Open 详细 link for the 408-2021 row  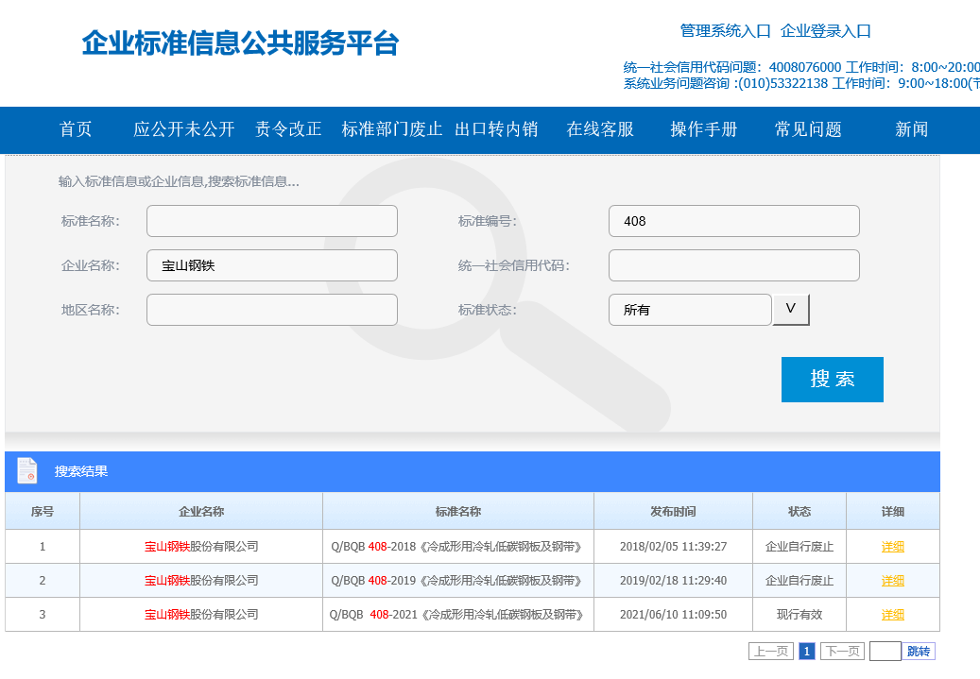click(893, 615)
